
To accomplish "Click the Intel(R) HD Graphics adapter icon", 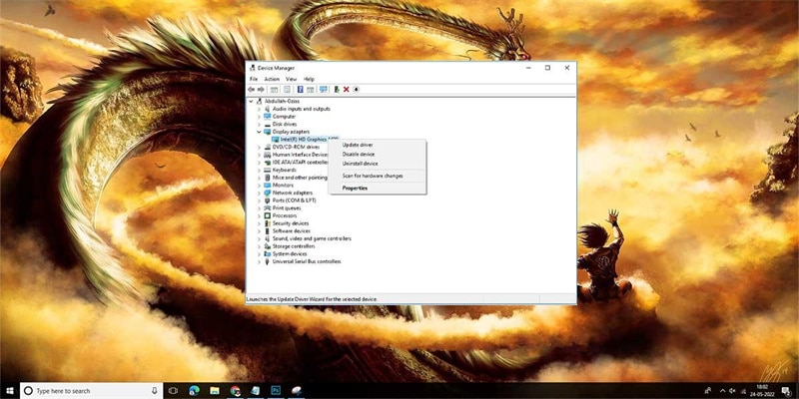I will 276,139.
